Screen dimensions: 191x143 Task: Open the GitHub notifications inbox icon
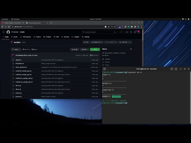pyautogui.click(x=135, y=32)
